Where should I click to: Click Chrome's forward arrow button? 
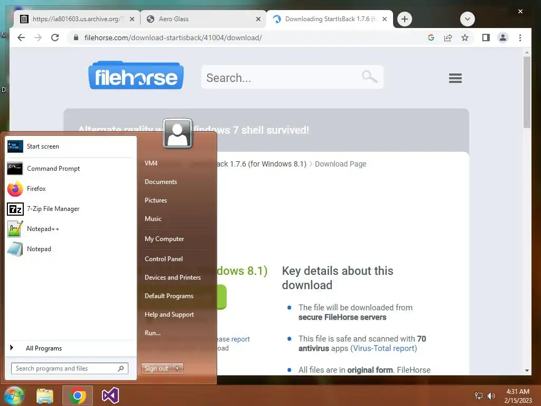pos(38,38)
